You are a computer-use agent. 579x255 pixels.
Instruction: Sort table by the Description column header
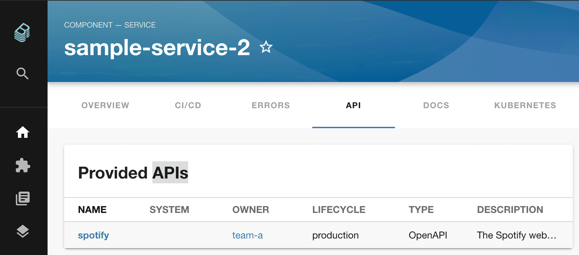pyautogui.click(x=510, y=210)
